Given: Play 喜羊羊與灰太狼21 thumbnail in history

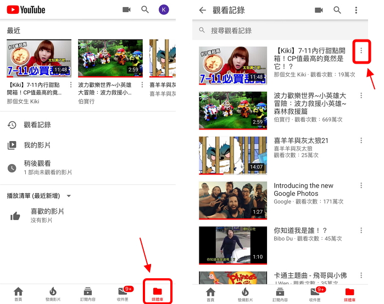Looking at the screenshot, I should click(x=233, y=155).
